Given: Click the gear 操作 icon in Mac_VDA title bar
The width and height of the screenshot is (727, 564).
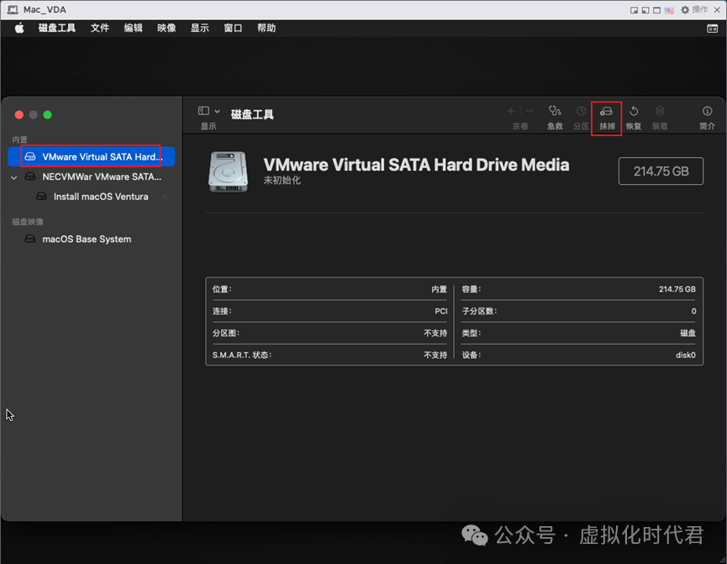Looking at the screenshot, I should tap(685, 10).
